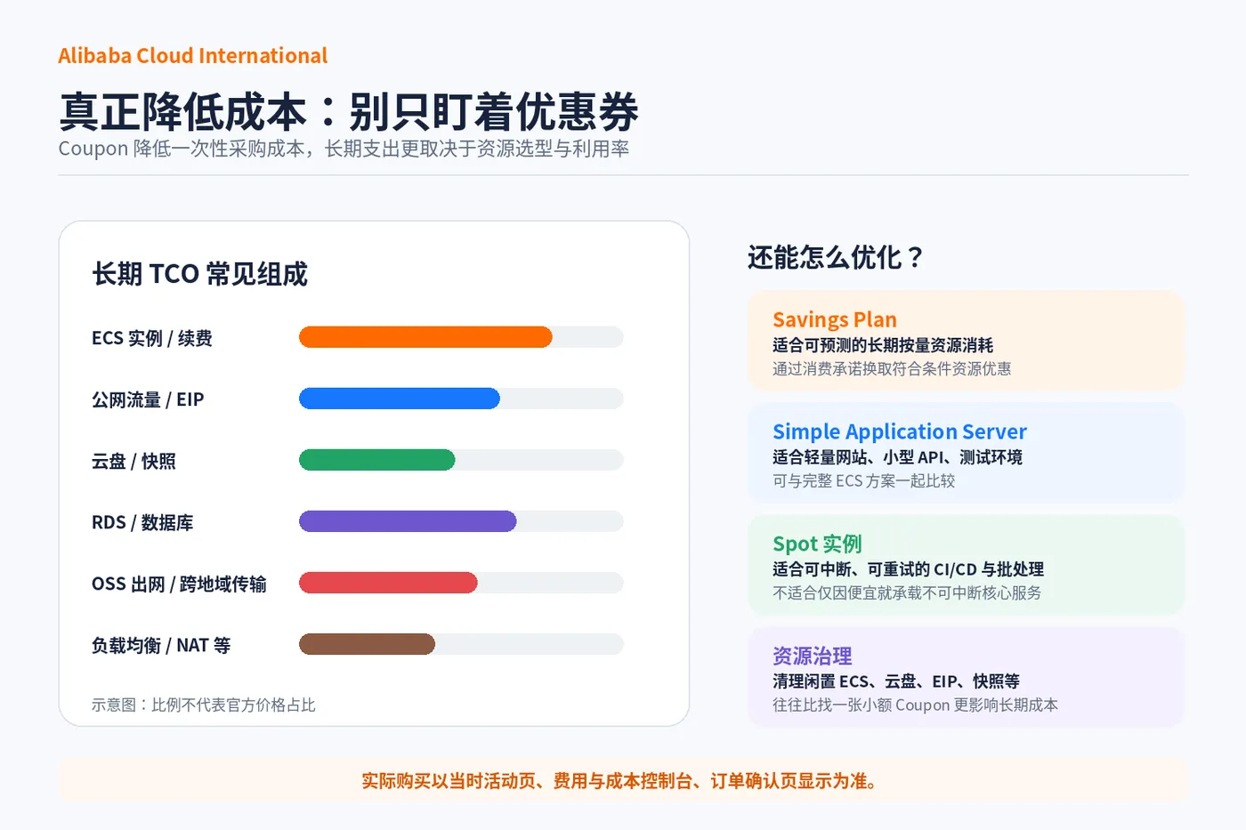Open the 资源治理 card title

click(813, 656)
